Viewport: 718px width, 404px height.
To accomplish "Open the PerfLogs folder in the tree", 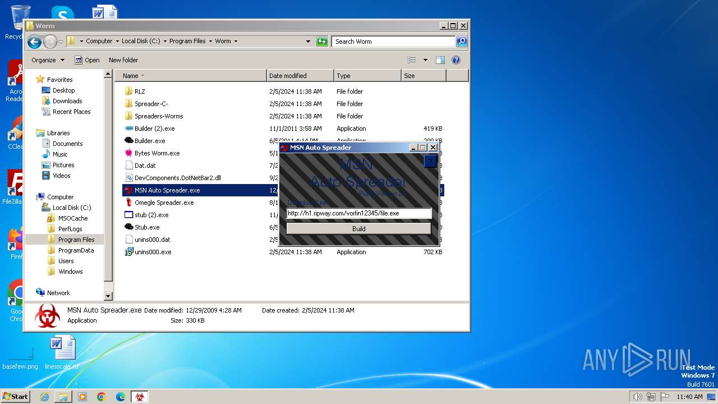I will [x=70, y=229].
